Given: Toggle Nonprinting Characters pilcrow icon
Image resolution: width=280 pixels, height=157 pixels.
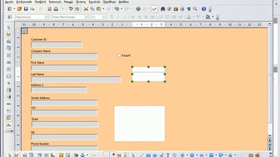Looking at the screenshot, I should [x=189, y=9].
